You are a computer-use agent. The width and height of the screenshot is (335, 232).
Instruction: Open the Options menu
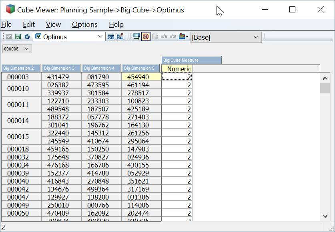84,24
